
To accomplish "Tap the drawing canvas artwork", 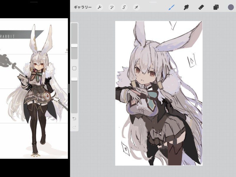I will pos(159,93).
